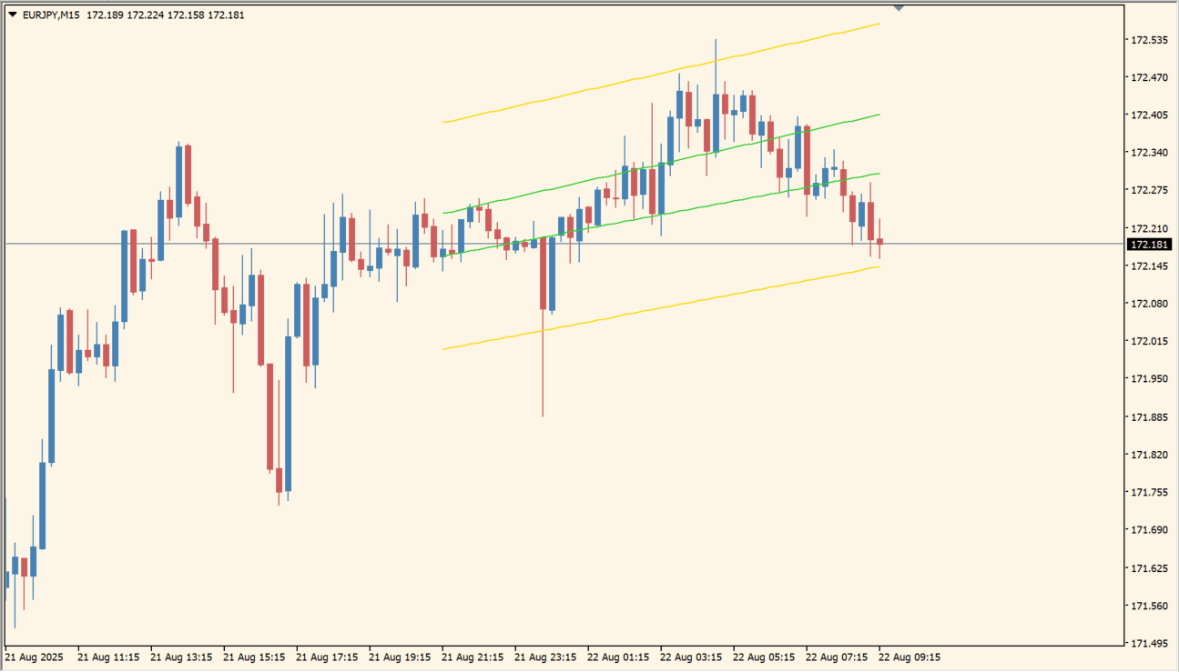Click the 172.080 price scale label
Image resolution: width=1179 pixels, height=672 pixels.
pyautogui.click(x=1149, y=304)
